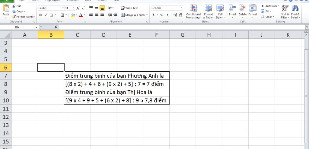Apply borders with the Borders icon
Screen dimensions: 309x149
(62, 15)
